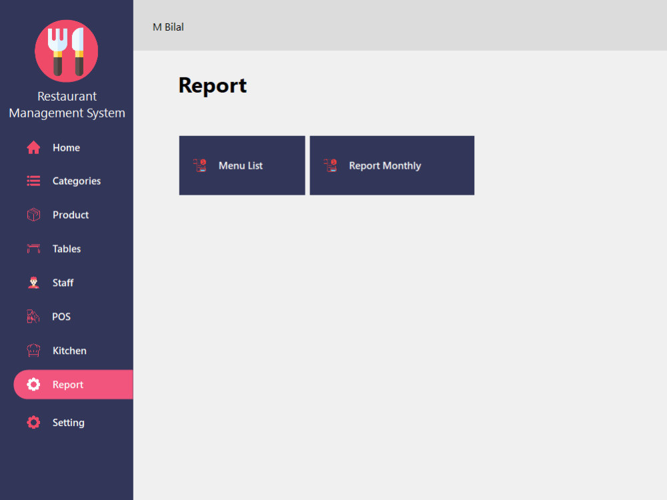The image size is (667, 500).
Task: Click the Product box icon
Action: 33,215
